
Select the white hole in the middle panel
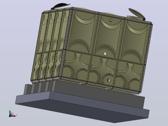(x=105, y=54)
